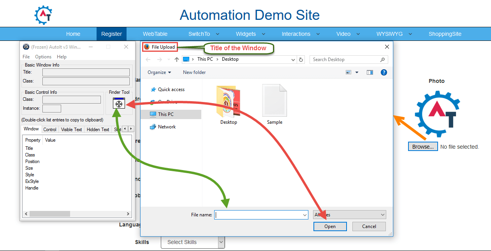491x251 pixels.
Task: Click the Open button in File Upload dialog
Action: [x=330, y=226]
